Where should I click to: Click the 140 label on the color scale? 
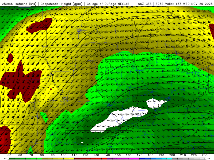coord(107,155)
